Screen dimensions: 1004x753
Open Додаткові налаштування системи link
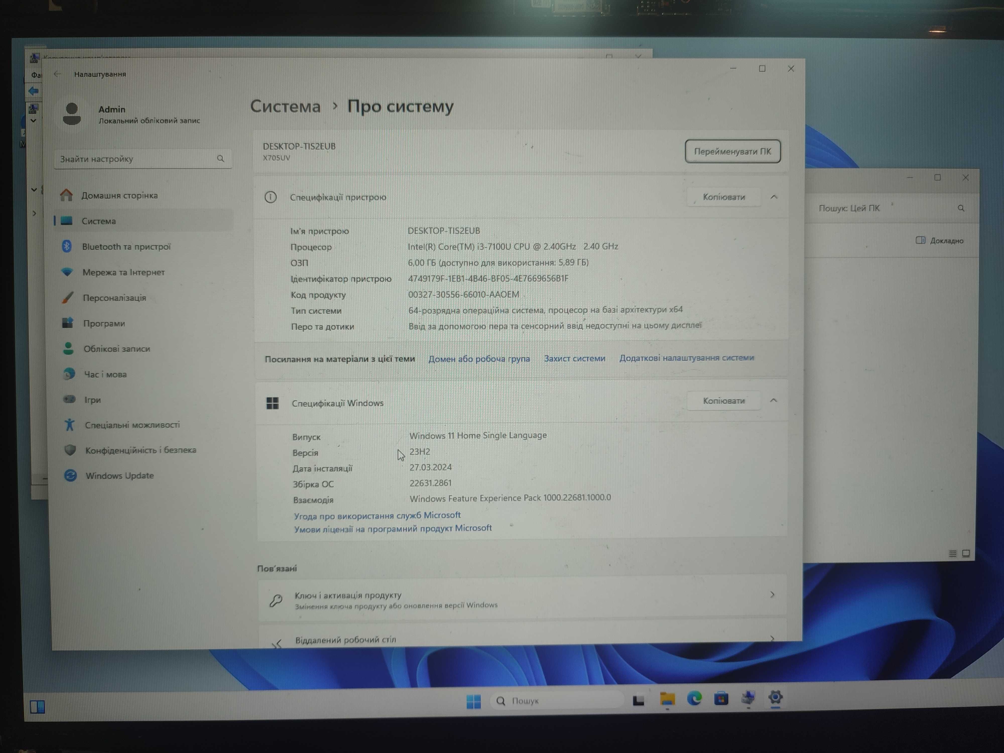point(686,358)
